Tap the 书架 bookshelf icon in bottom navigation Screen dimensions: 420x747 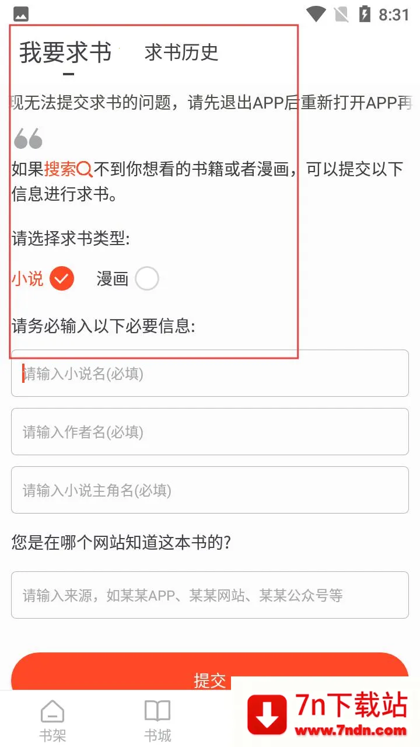point(52,713)
